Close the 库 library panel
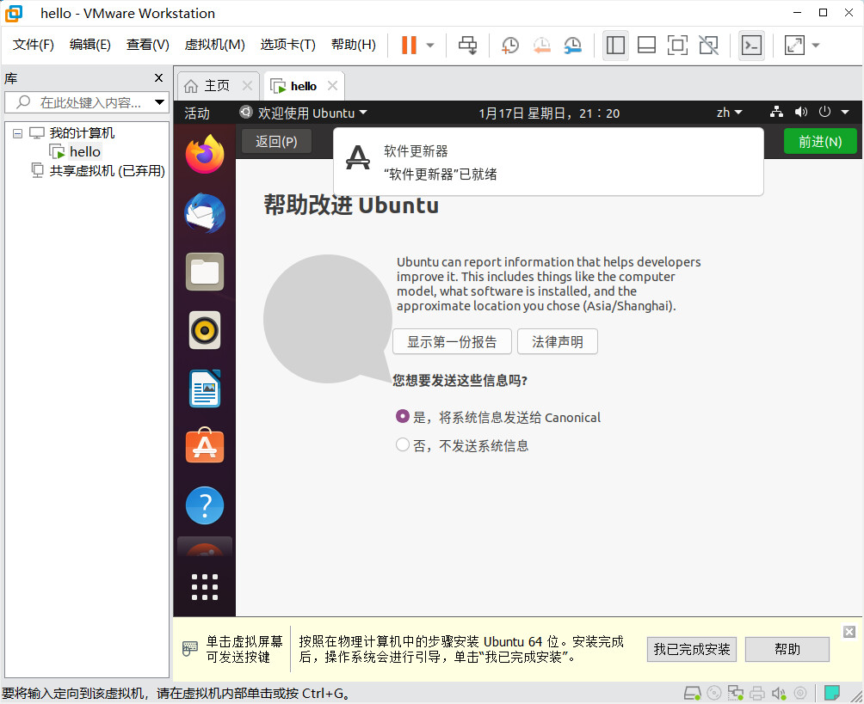Viewport: 864px width, 704px height. coord(158,78)
